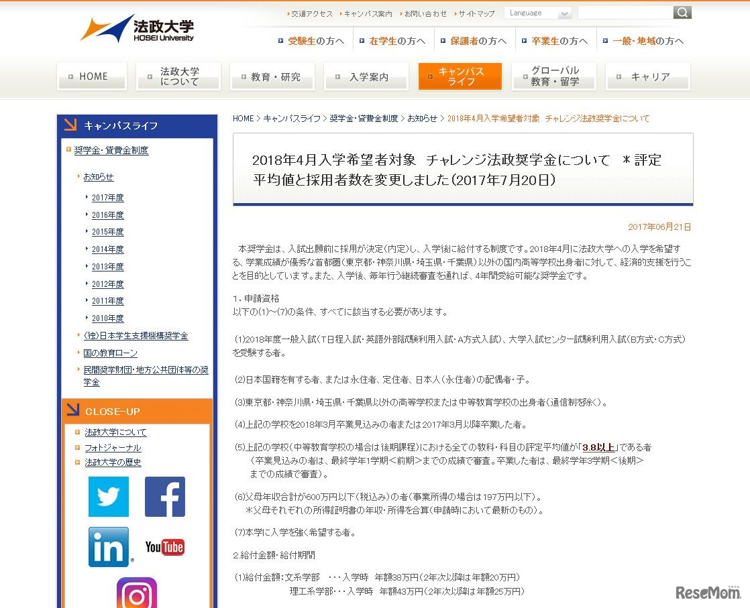
Task: Open the Twitter icon link
Action: [109, 497]
